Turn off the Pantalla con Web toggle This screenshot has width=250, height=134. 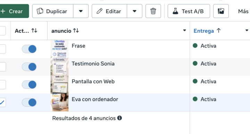[29, 85]
